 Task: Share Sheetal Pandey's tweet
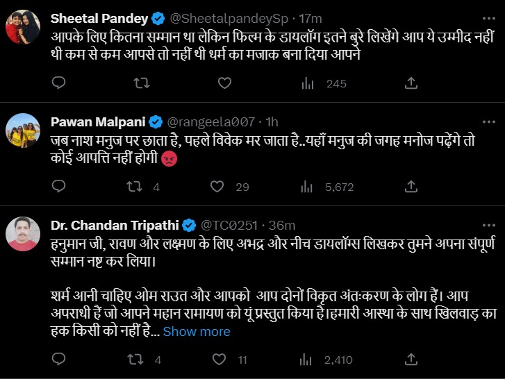(411, 83)
